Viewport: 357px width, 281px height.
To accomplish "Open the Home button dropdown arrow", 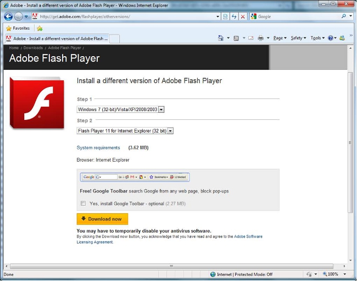I will click(x=228, y=38).
